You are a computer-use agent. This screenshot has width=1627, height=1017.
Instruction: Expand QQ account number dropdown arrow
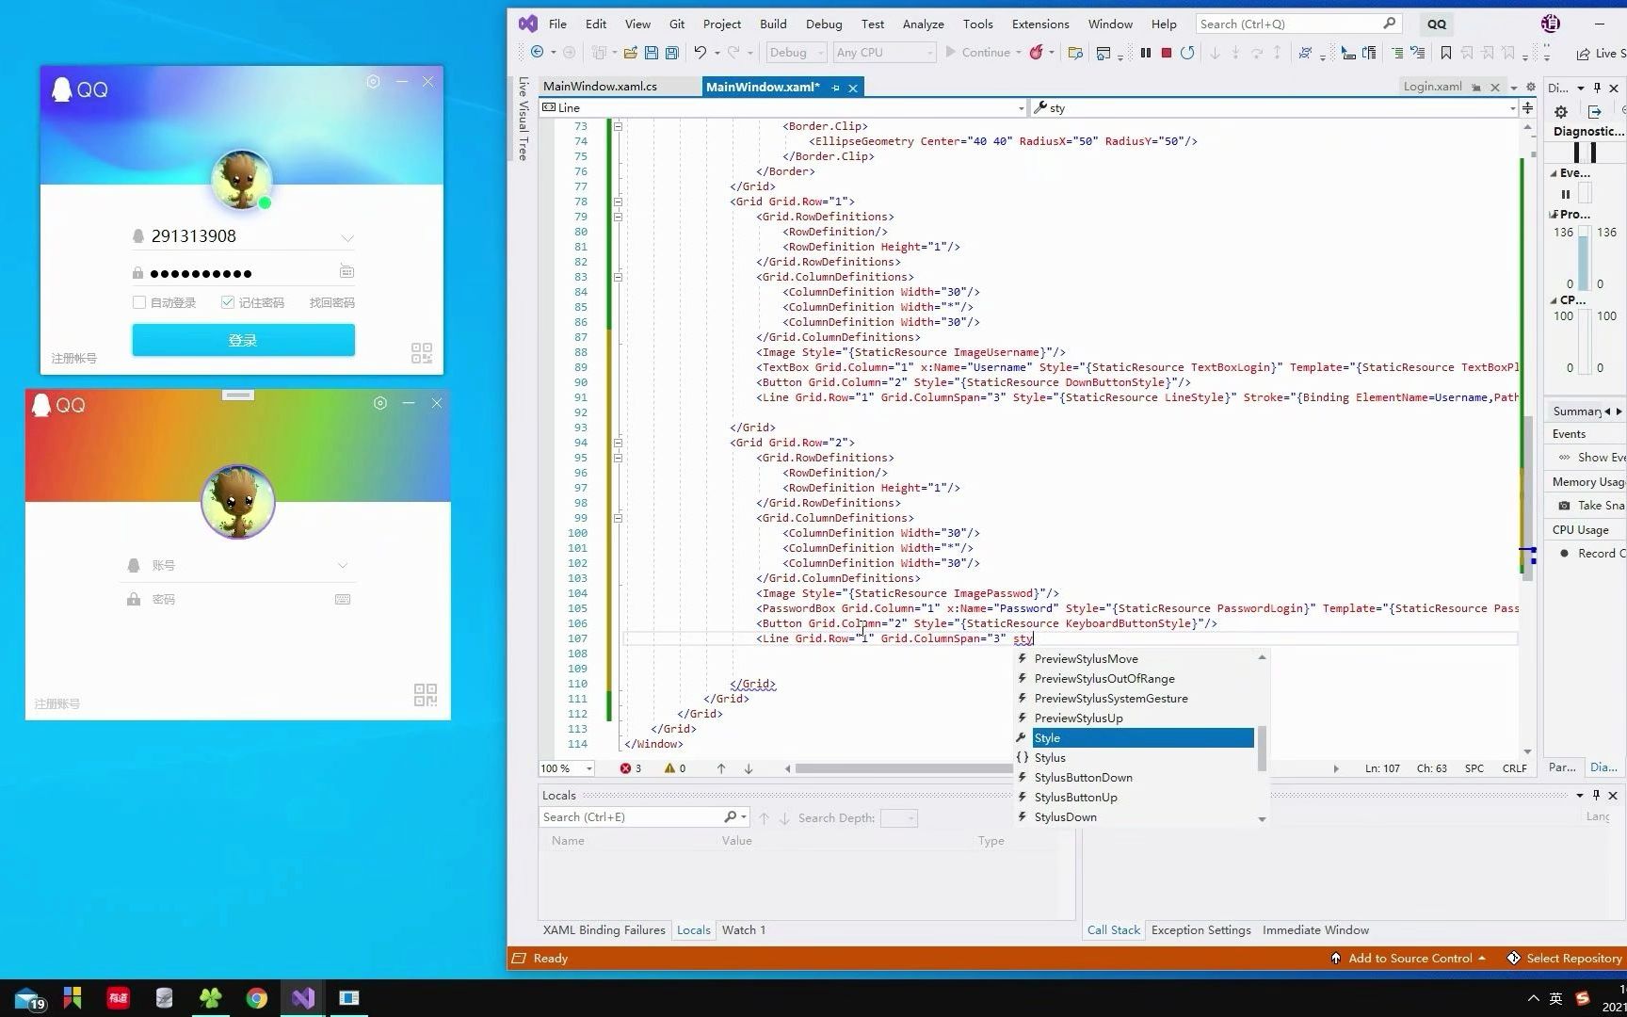(x=347, y=237)
